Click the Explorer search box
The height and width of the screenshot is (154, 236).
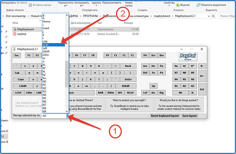(x=227, y=16)
